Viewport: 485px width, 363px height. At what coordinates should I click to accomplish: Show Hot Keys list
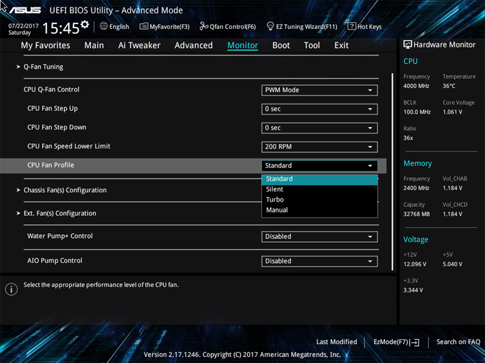370,27
